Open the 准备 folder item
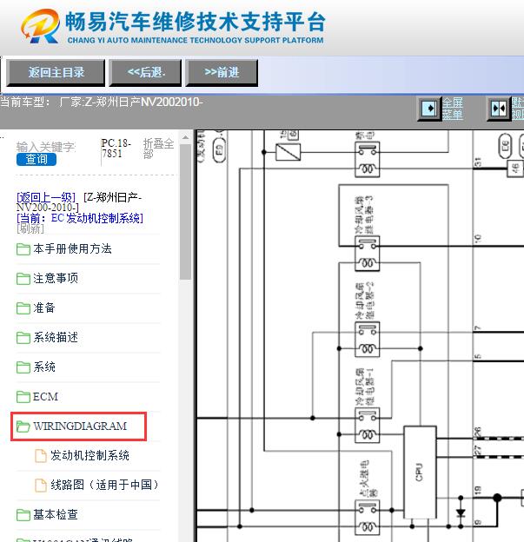Image resolution: width=524 pixels, height=542 pixels. [x=44, y=307]
